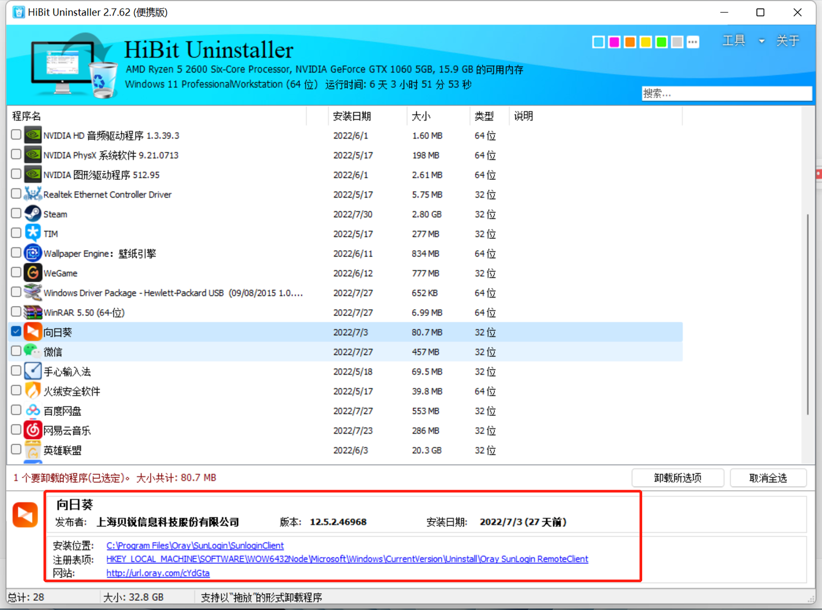Click the Wallpaper Engine program icon
The height and width of the screenshot is (610, 822).
pos(33,253)
